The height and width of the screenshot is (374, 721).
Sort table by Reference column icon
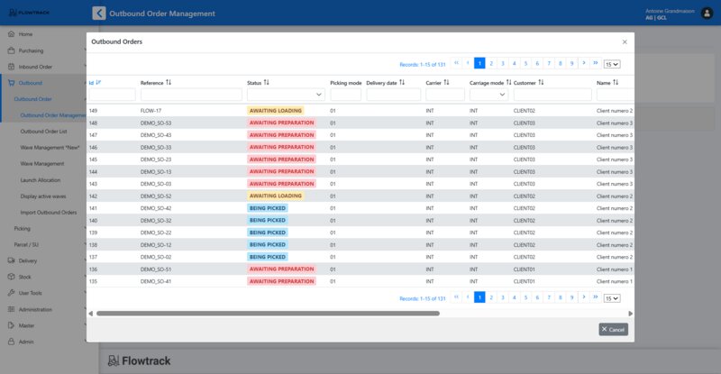tap(169, 82)
